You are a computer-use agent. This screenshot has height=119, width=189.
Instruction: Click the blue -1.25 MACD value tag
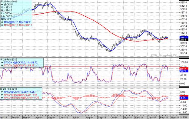click(x=184, y=98)
